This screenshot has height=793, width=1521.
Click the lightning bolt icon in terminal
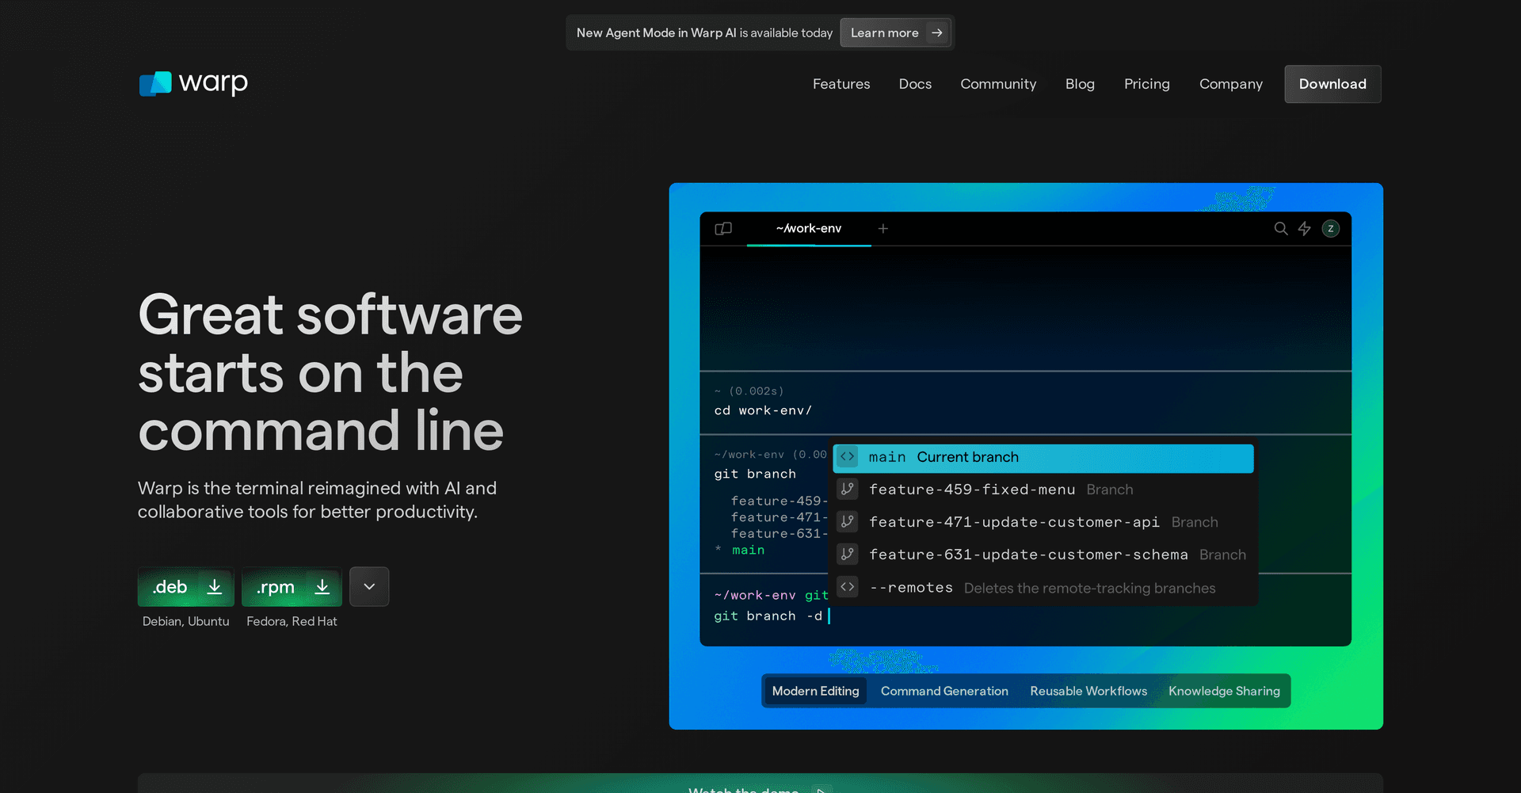point(1305,229)
